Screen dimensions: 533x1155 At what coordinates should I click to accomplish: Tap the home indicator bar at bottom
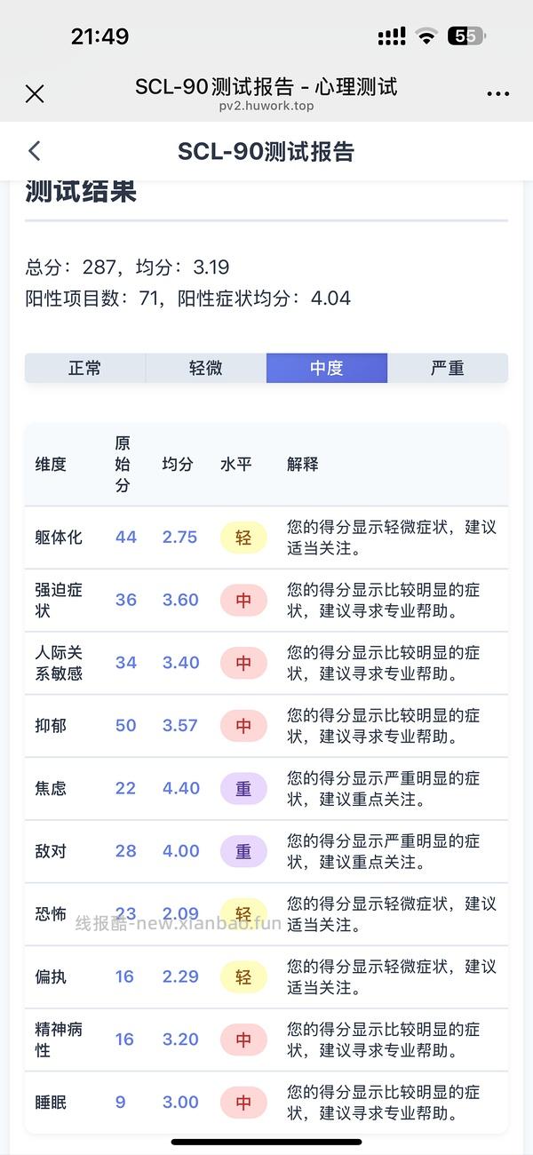266,1143
